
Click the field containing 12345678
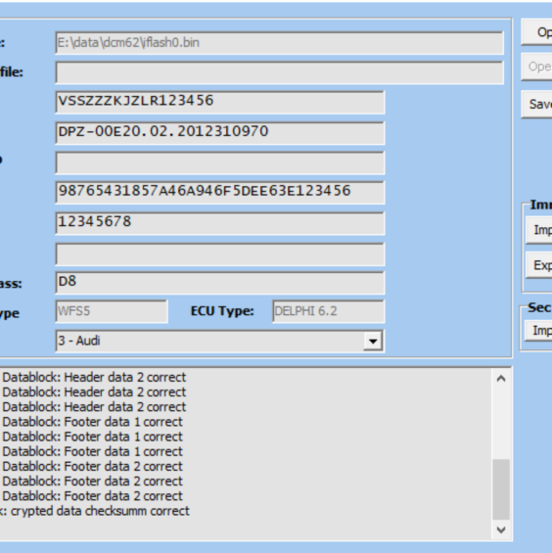pos(220,223)
